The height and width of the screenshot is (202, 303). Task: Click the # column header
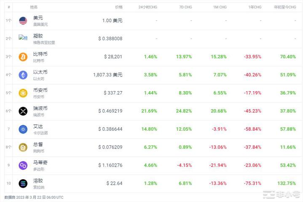click(9, 7)
